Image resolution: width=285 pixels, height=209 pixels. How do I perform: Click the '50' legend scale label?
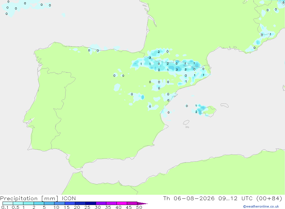click(x=139, y=207)
